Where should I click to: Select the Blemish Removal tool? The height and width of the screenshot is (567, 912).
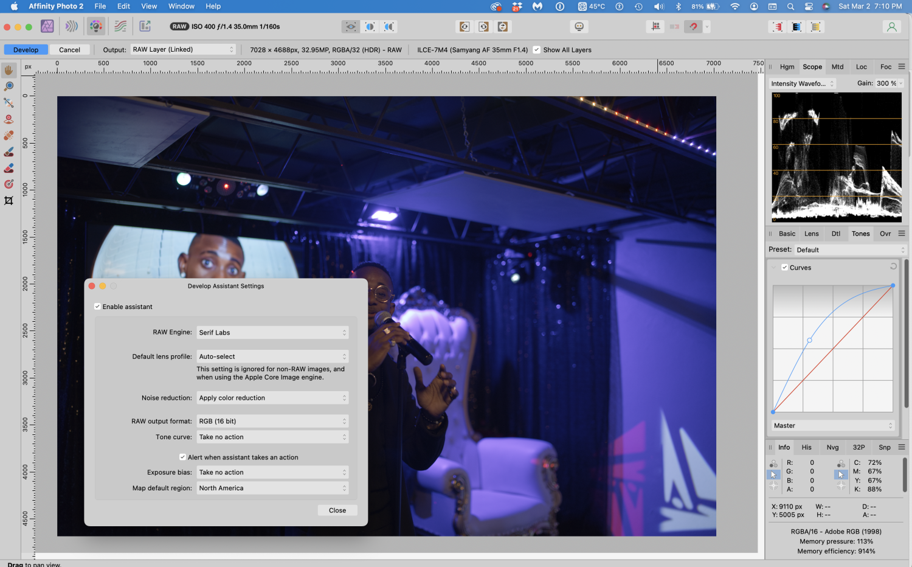point(9,135)
